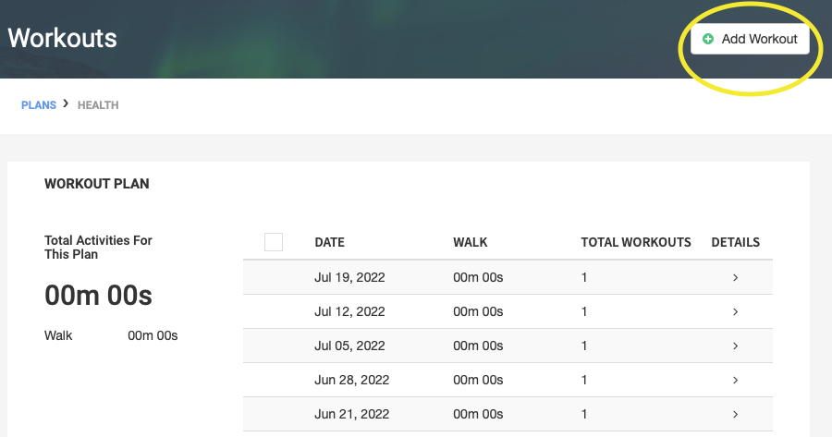Click total workouts count for Jun 21

click(584, 414)
